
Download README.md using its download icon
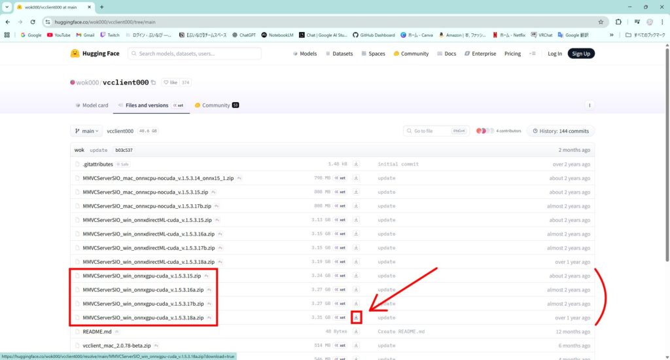(x=356, y=332)
